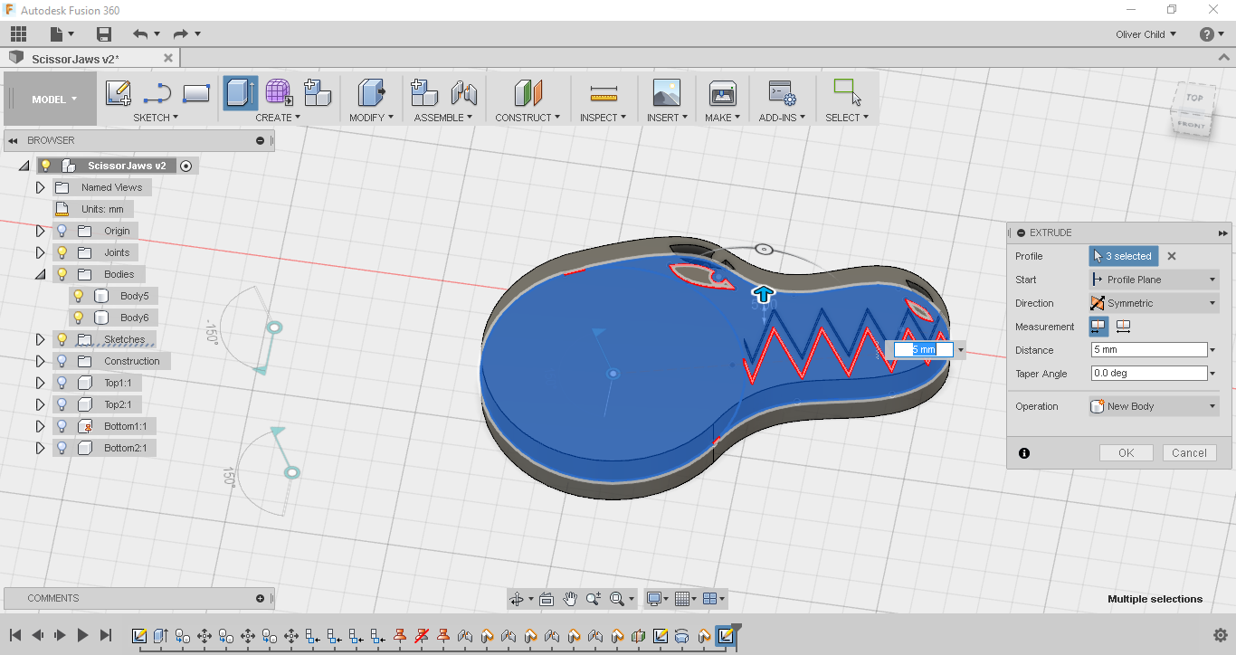Open the Oliver Child account dropdown
This screenshot has height=655, width=1236.
click(x=1146, y=34)
